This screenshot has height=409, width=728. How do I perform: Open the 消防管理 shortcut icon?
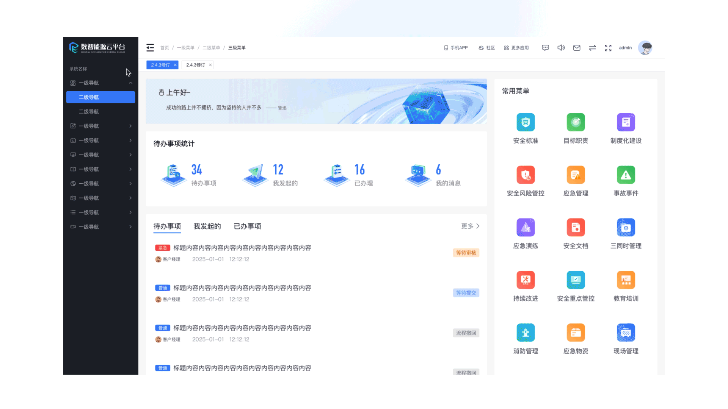point(526,333)
